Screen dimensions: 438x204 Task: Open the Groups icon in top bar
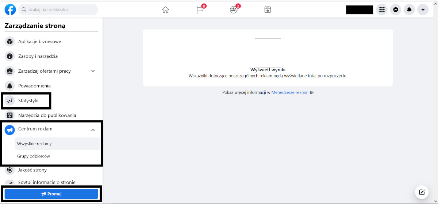point(234,10)
